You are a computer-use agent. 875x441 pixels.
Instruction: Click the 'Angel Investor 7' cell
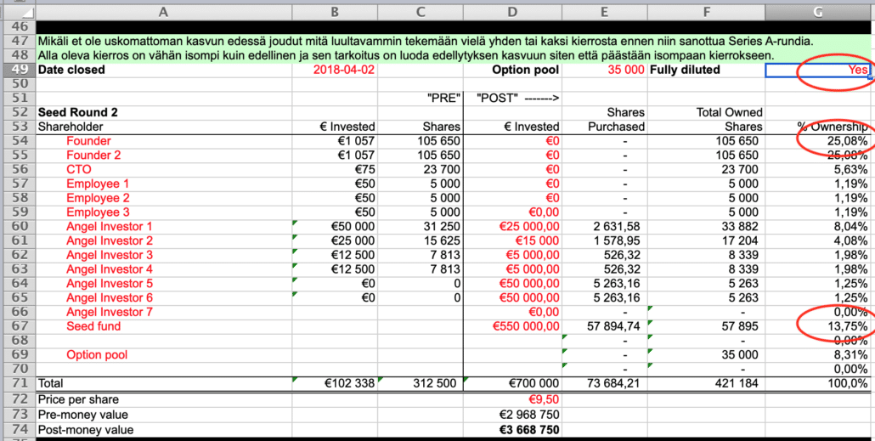tap(163, 312)
